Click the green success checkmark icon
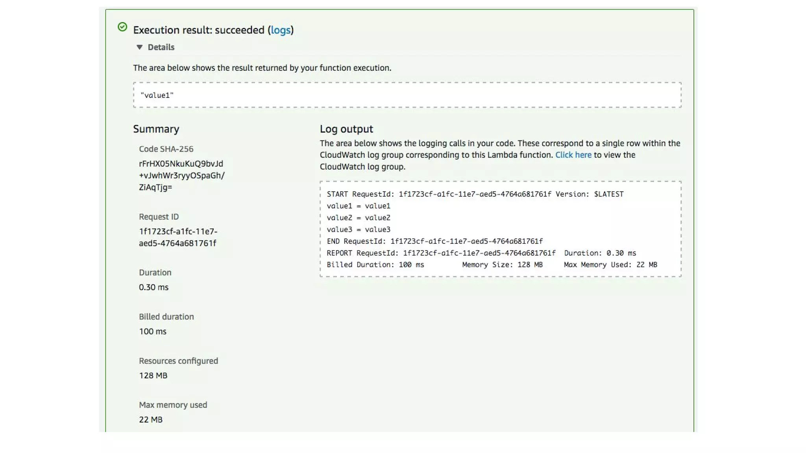The width and height of the screenshot is (806, 453). (122, 27)
